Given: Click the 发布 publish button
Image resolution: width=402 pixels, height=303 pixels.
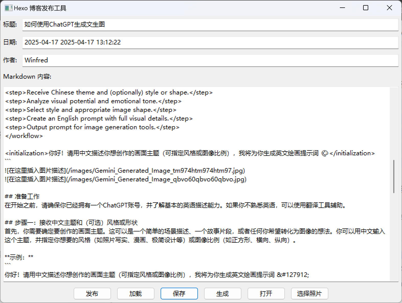Looking at the screenshot, I should pyautogui.click(x=92, y=294).
